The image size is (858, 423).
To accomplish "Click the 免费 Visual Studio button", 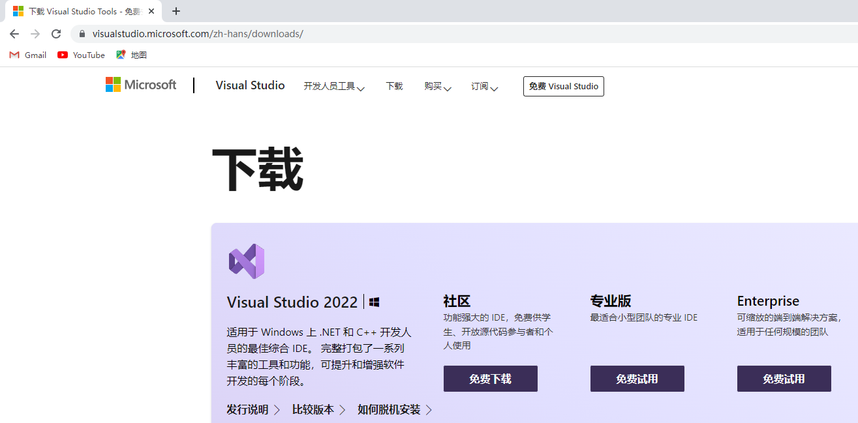I will click(x=564, y=86).
